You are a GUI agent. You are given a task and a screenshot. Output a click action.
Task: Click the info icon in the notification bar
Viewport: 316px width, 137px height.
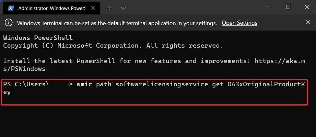coord(9,23)
